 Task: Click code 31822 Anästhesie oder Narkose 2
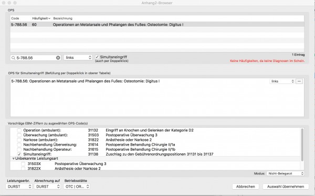93,140
